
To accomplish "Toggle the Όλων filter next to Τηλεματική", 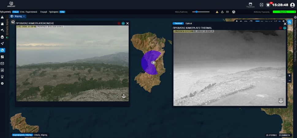I will [16, 12].
